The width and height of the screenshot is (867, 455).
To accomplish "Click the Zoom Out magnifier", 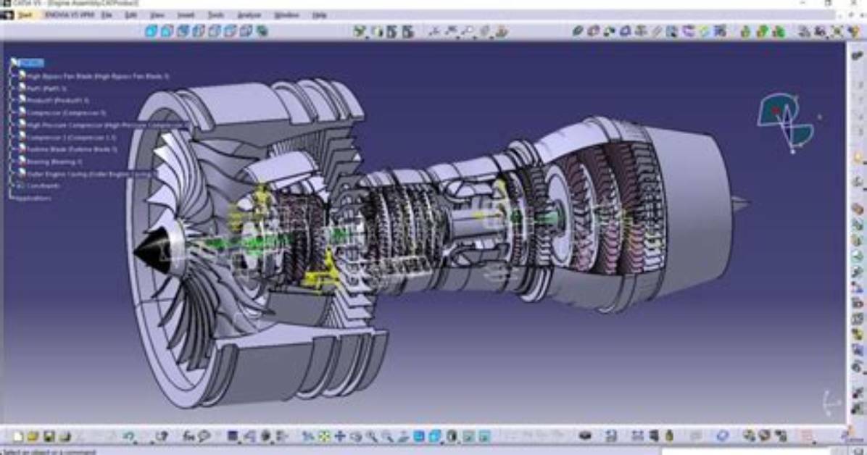I will click(x=387, y=437).
